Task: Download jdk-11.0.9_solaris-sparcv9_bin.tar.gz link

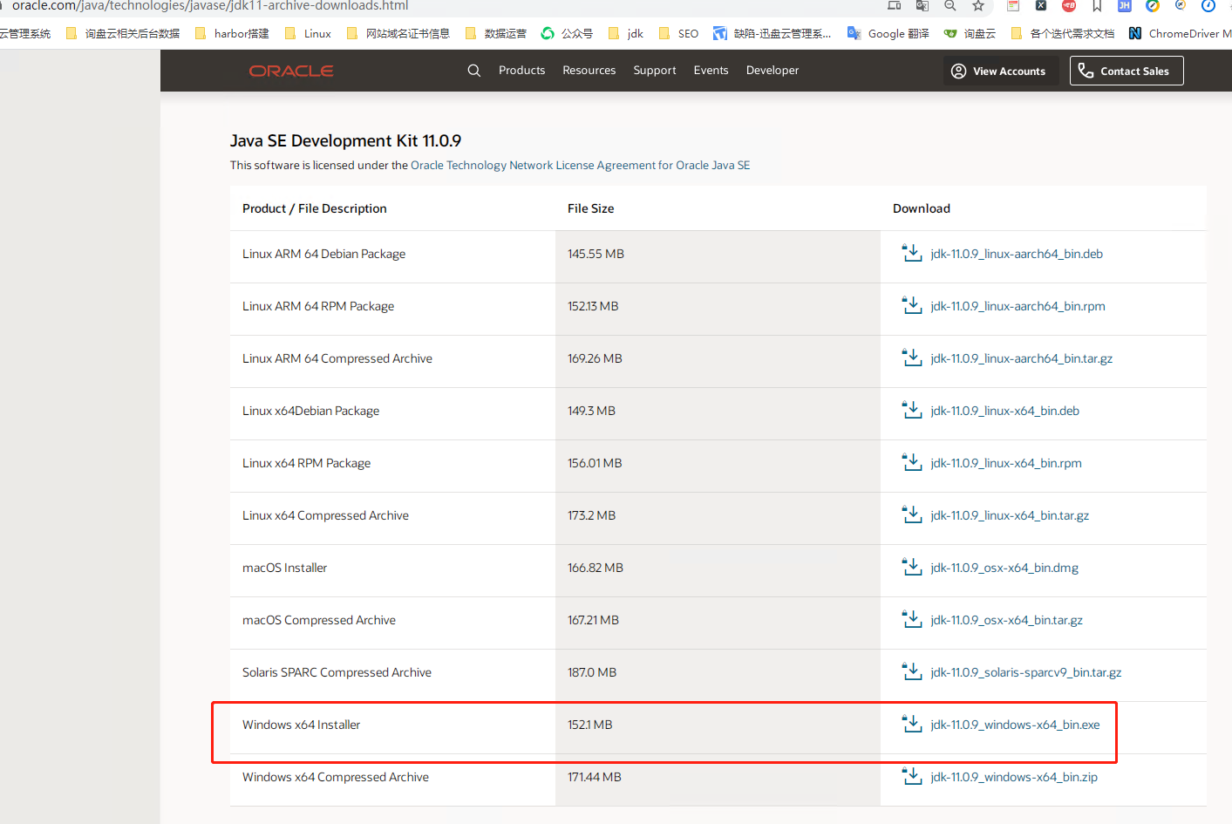Action: [x=1026, y=672]
